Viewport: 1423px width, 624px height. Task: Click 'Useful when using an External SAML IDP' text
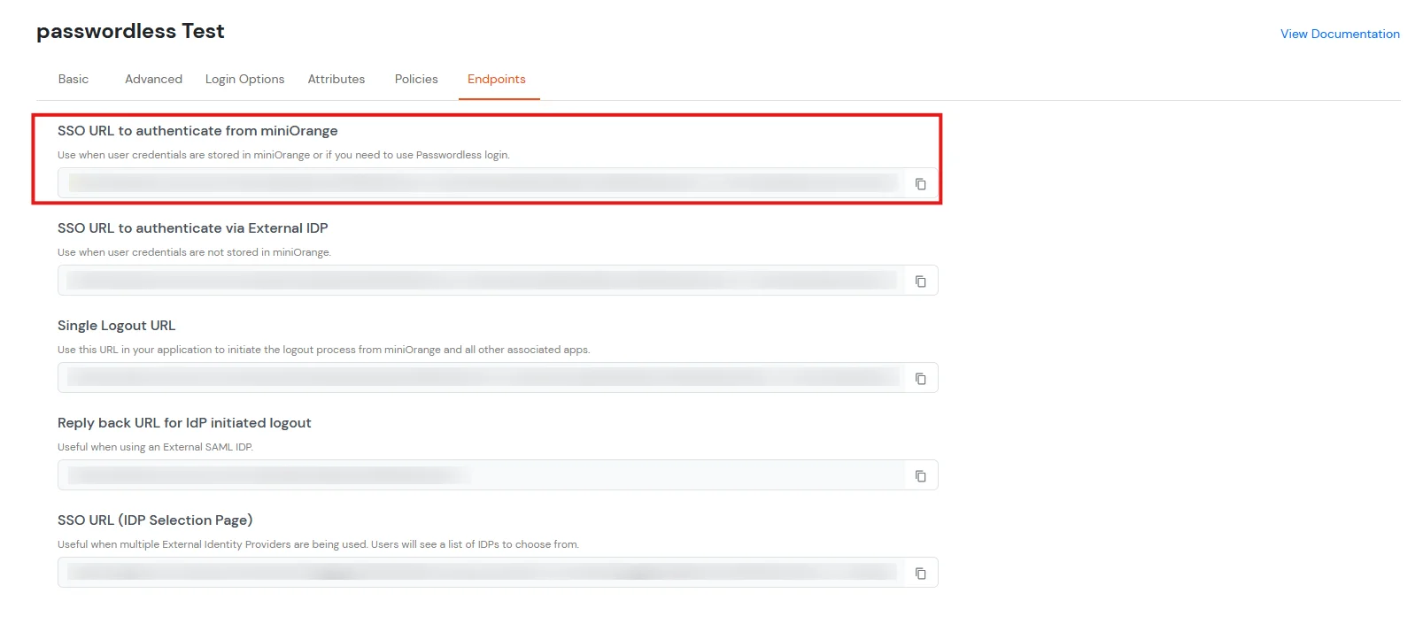[155, 447]
